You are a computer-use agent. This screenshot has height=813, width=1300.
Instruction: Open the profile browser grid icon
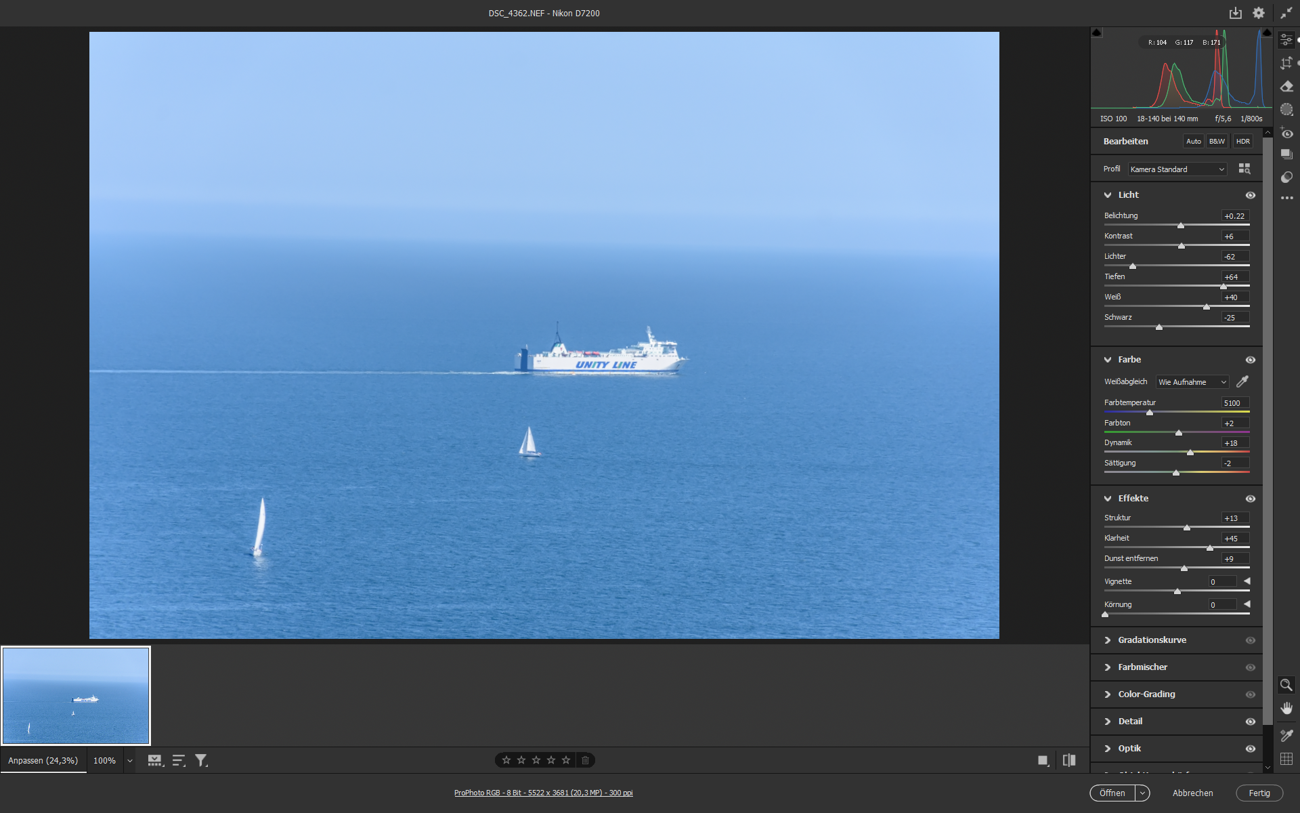point(1244,169)
